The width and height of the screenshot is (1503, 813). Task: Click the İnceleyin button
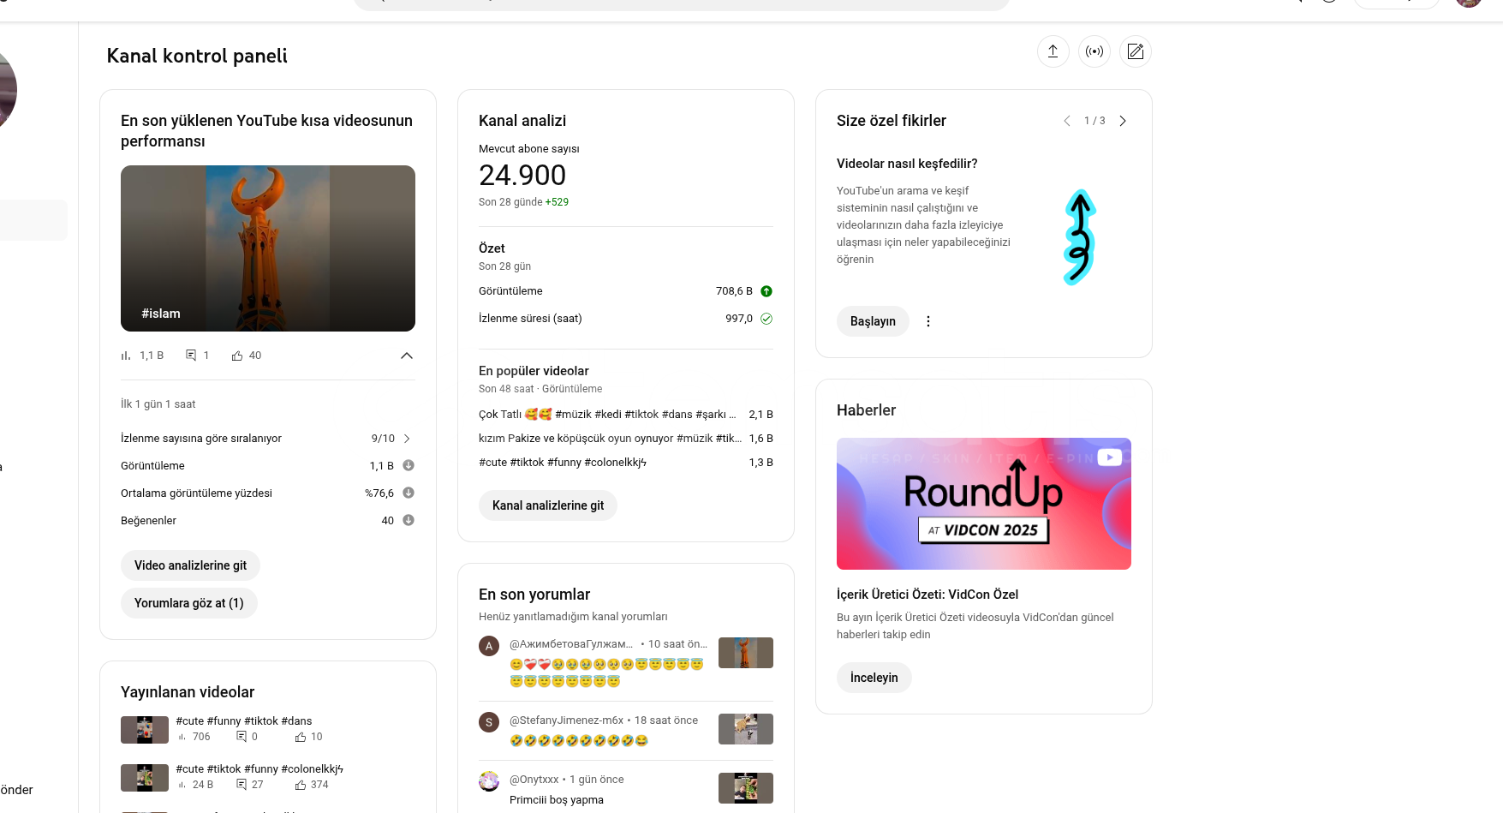click(874, 678)
